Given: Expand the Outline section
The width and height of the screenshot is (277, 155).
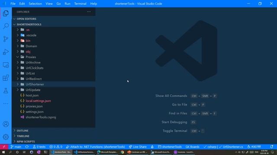Looking at the screenshot, I should [x=54, y=130].
